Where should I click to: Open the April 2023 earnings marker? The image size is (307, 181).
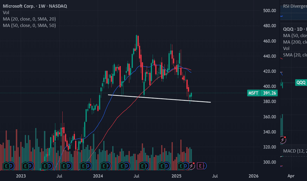(45, 166)
